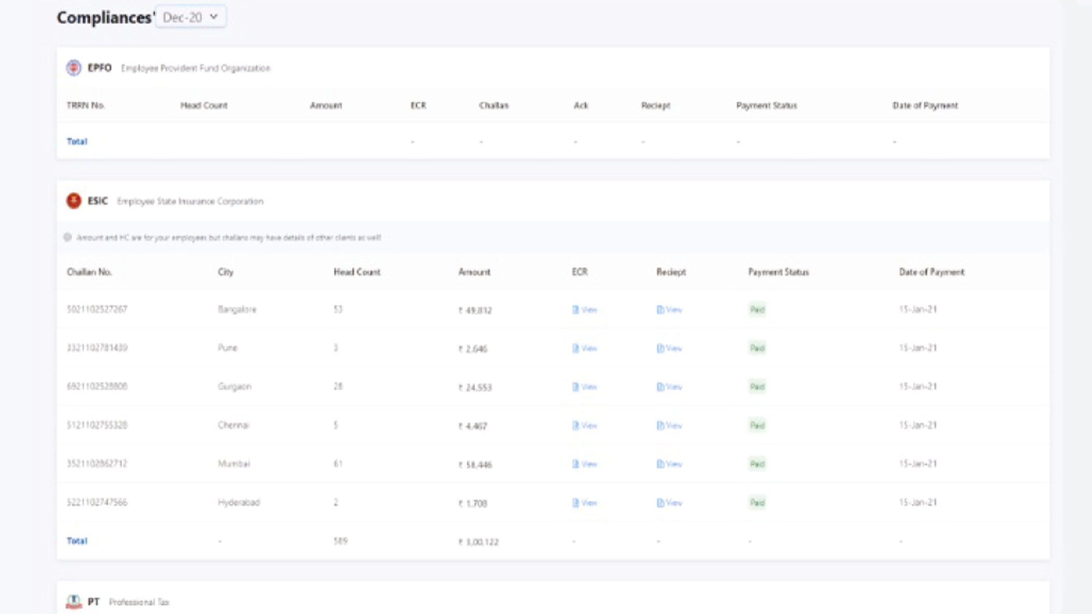This screenshot has height=614, width=1092.
Task: View ECR for Chennai challan
Action: (584, 426)
